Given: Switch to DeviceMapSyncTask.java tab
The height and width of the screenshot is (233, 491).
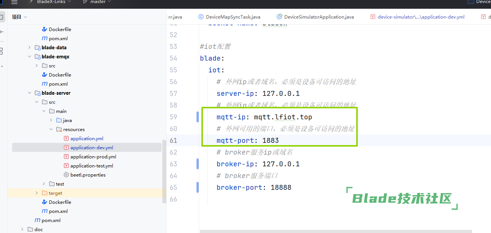Looking at the screenshot, I should click(x=232, y=17).
